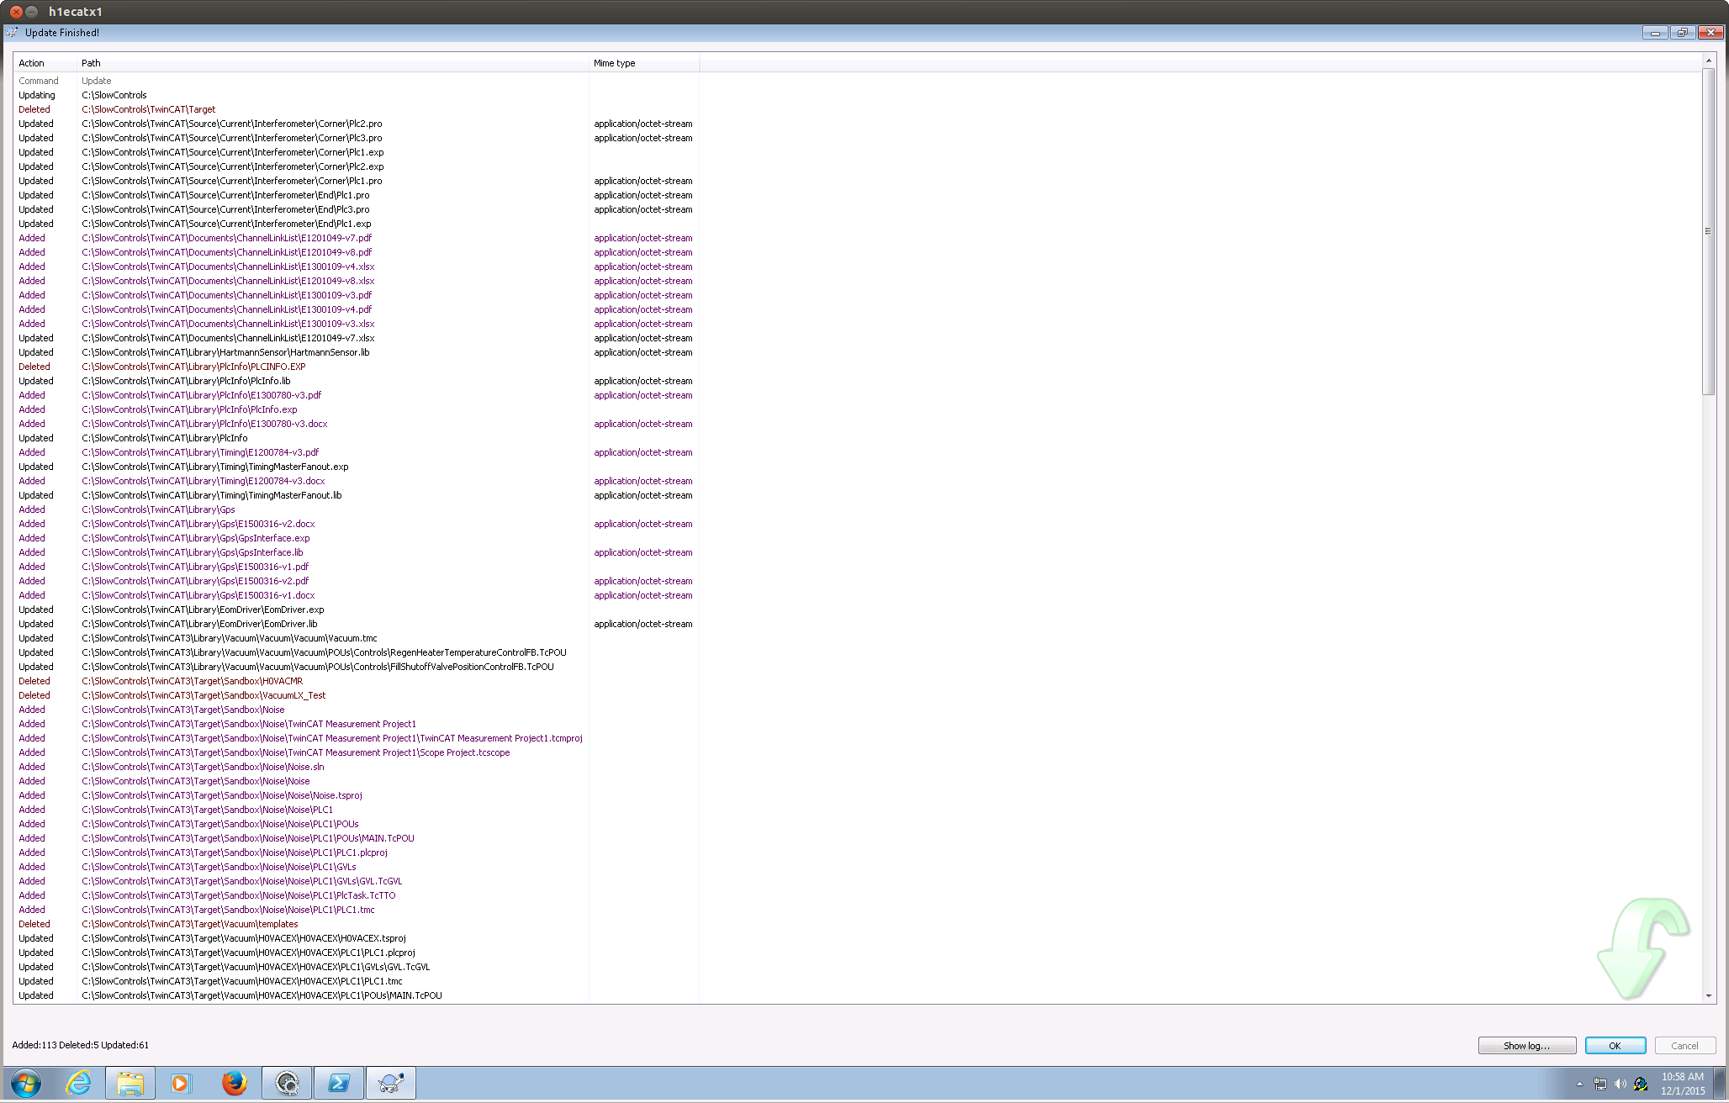Close the h1ecatx1 remote session window

point(15,12)
